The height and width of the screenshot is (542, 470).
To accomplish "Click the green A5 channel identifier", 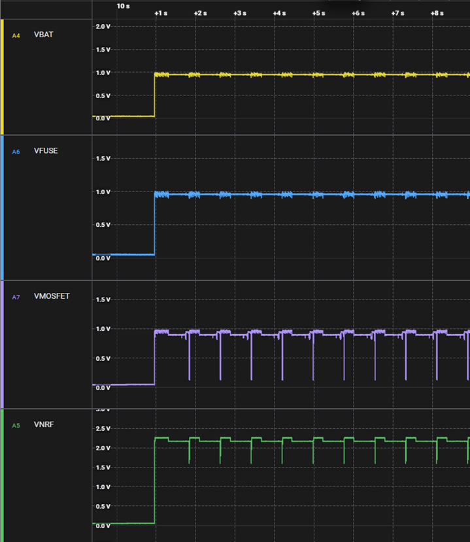I will pos(16,426).
